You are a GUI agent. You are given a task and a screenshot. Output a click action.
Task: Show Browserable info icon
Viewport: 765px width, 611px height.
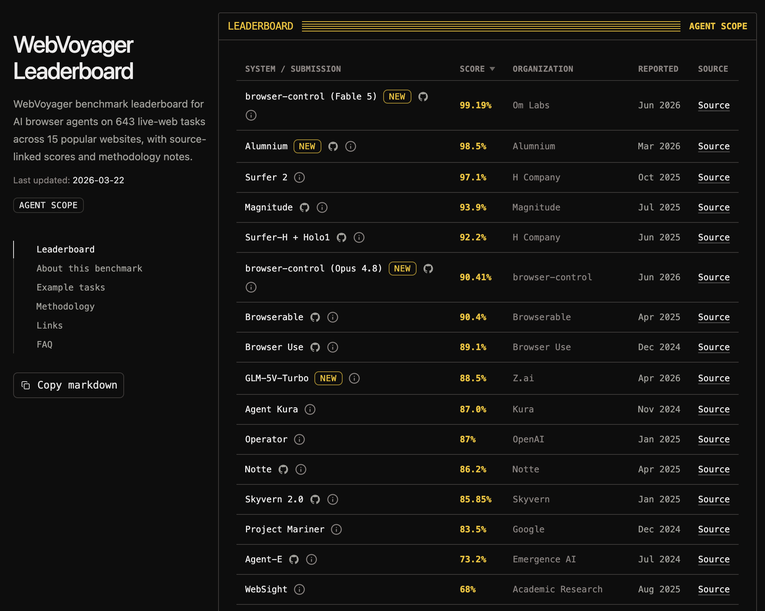333,317
